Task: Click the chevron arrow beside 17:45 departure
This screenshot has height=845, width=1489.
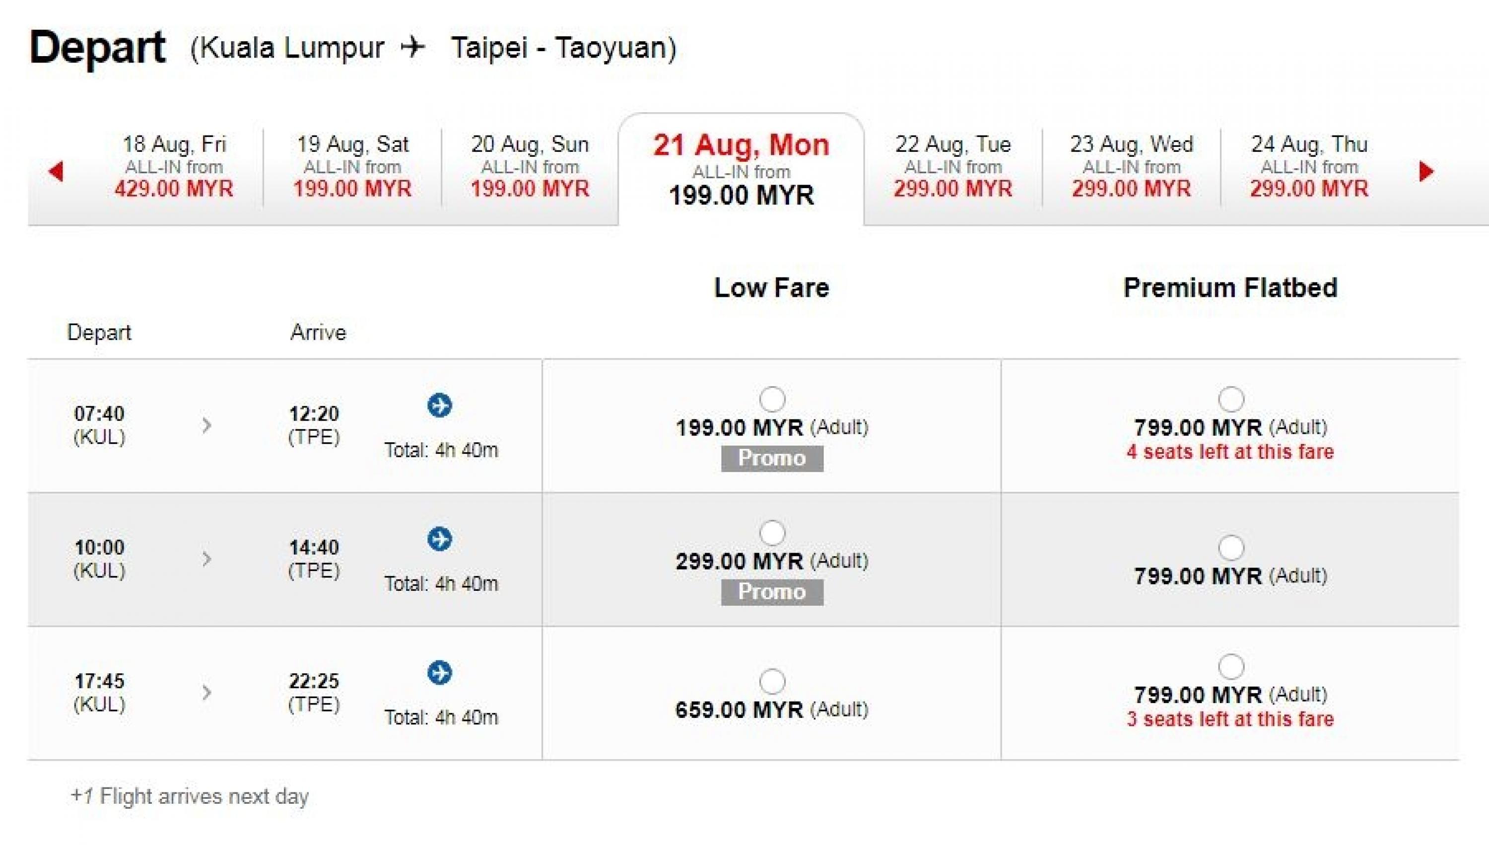Action: [206, 693]
